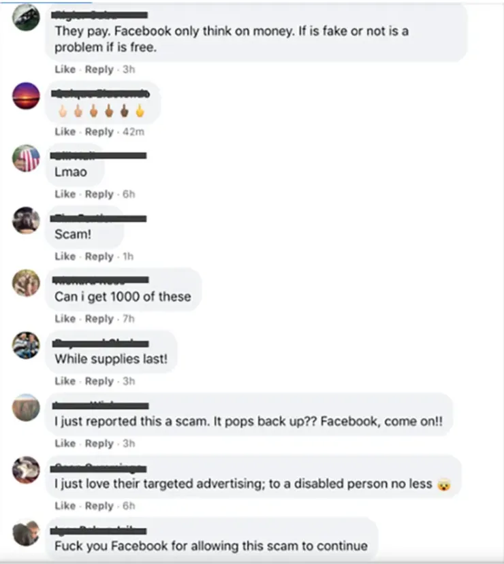Image resolution: width=504 pixels, height=564 pixels.
Task: Click the avatar beside the targeted advertising comment
Action: click(26, 469)
